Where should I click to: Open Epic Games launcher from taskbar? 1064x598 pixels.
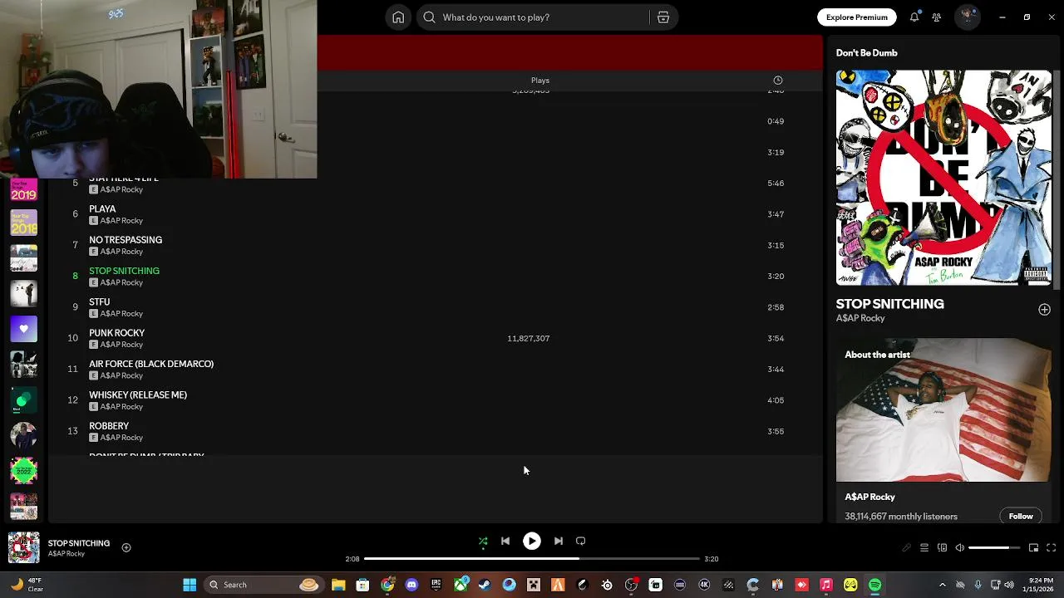coord(436,585)
